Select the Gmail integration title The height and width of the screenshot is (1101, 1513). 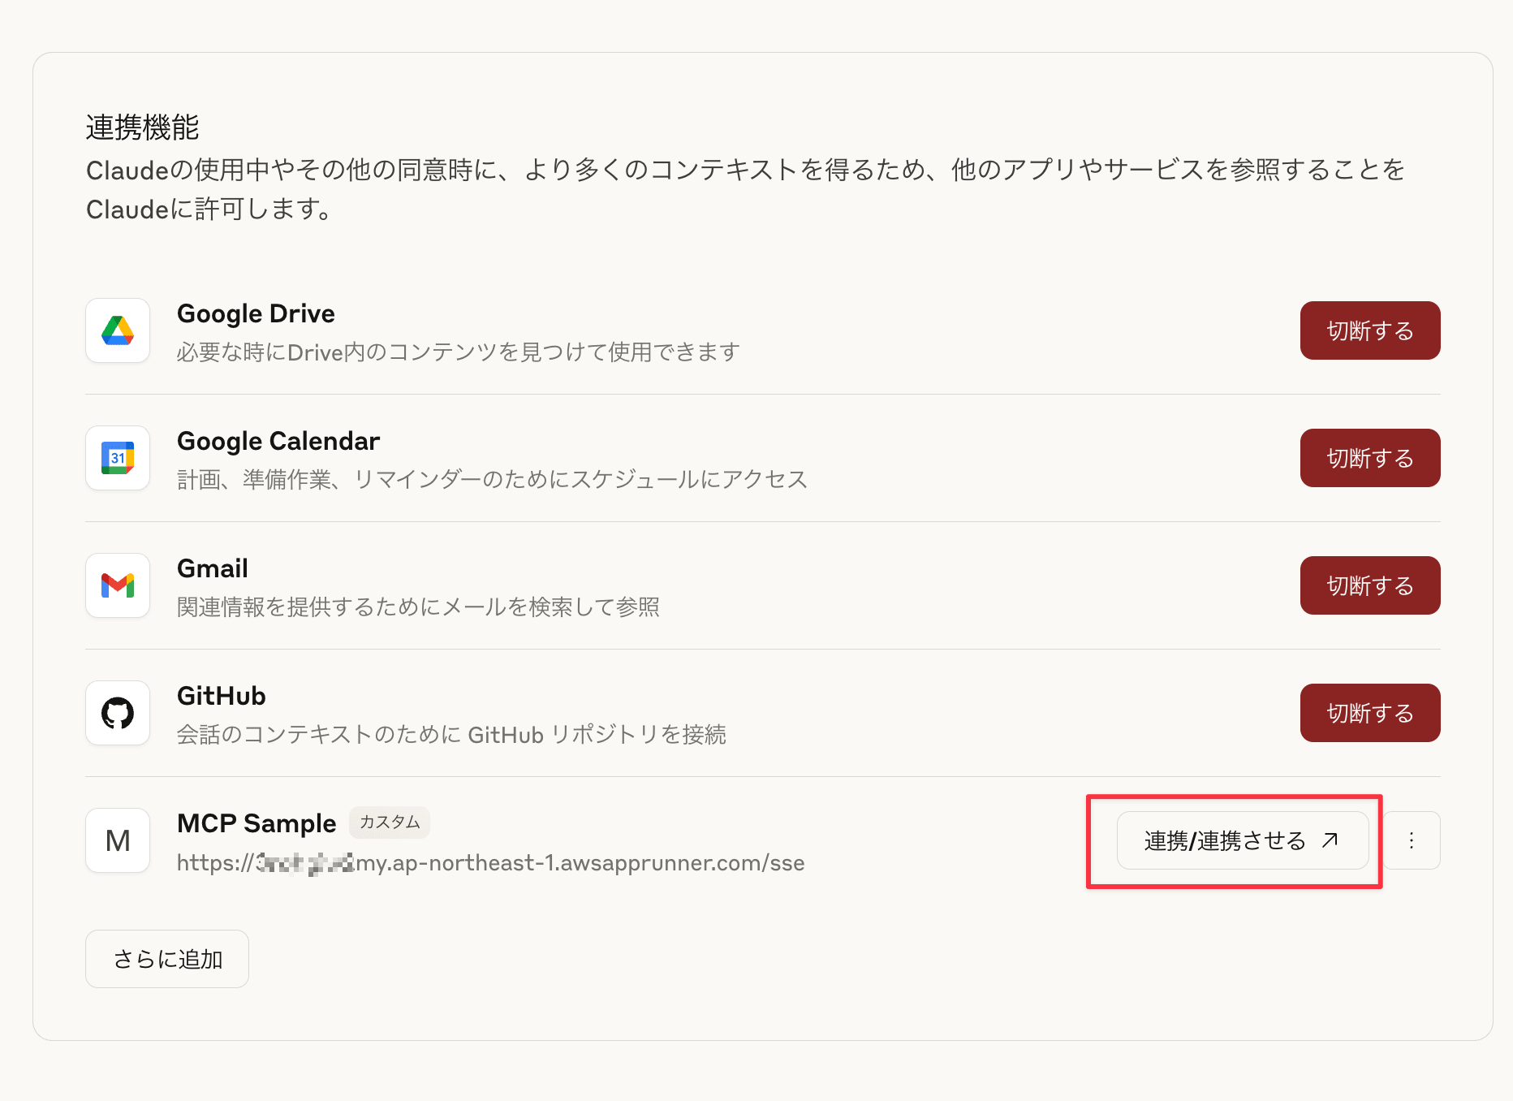pyautogui.click(x=213, y=568)
